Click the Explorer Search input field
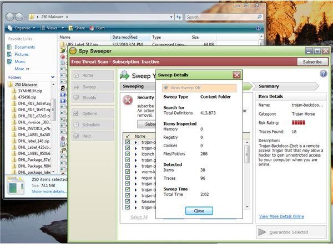 [221, 17]
